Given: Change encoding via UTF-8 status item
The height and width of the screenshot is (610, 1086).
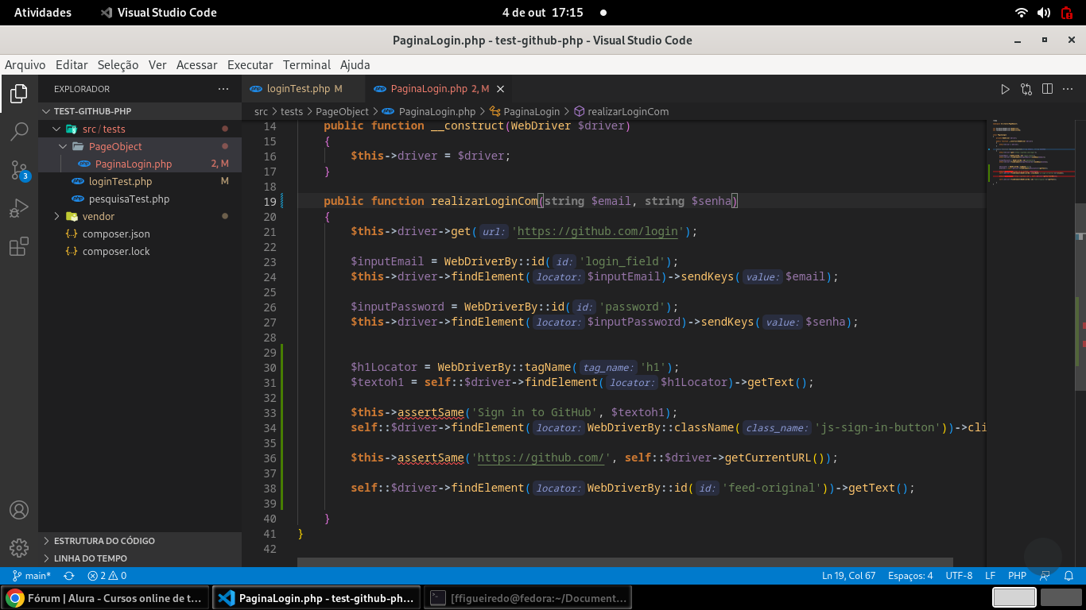Looking at the screenshot, I should 959,576.
